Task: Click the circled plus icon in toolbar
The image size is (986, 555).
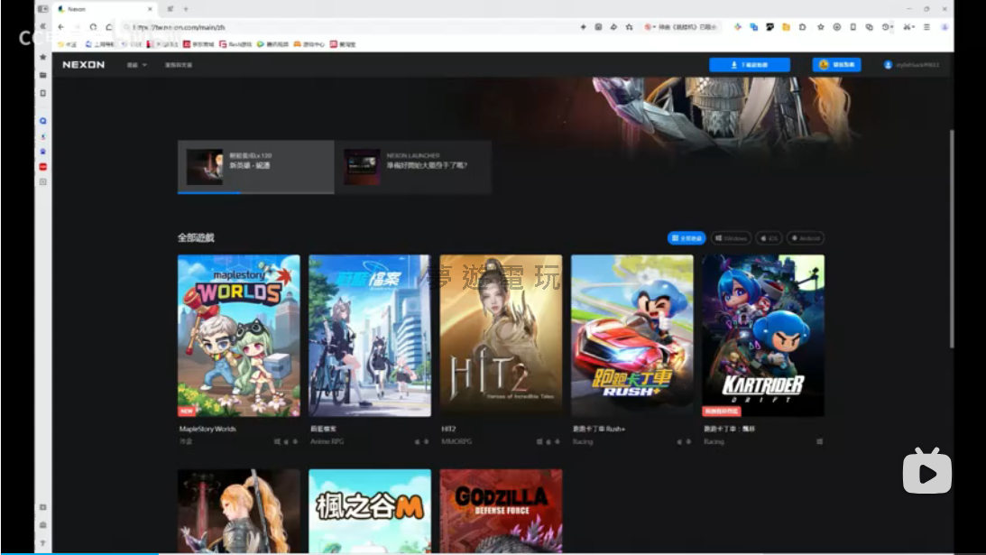Action: (x=836, y=27)
